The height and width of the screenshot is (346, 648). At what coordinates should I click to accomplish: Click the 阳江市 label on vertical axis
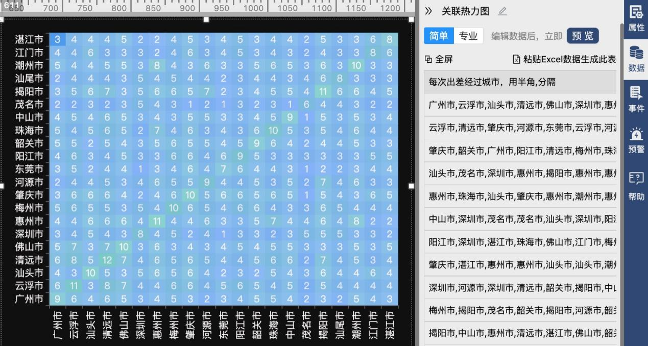pos(30,156)
